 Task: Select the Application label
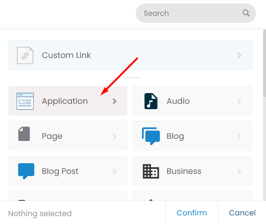pos(65,101)
